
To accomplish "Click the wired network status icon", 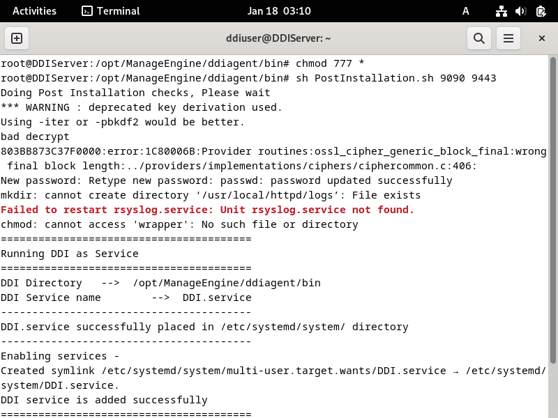I will tap(501, 11).
